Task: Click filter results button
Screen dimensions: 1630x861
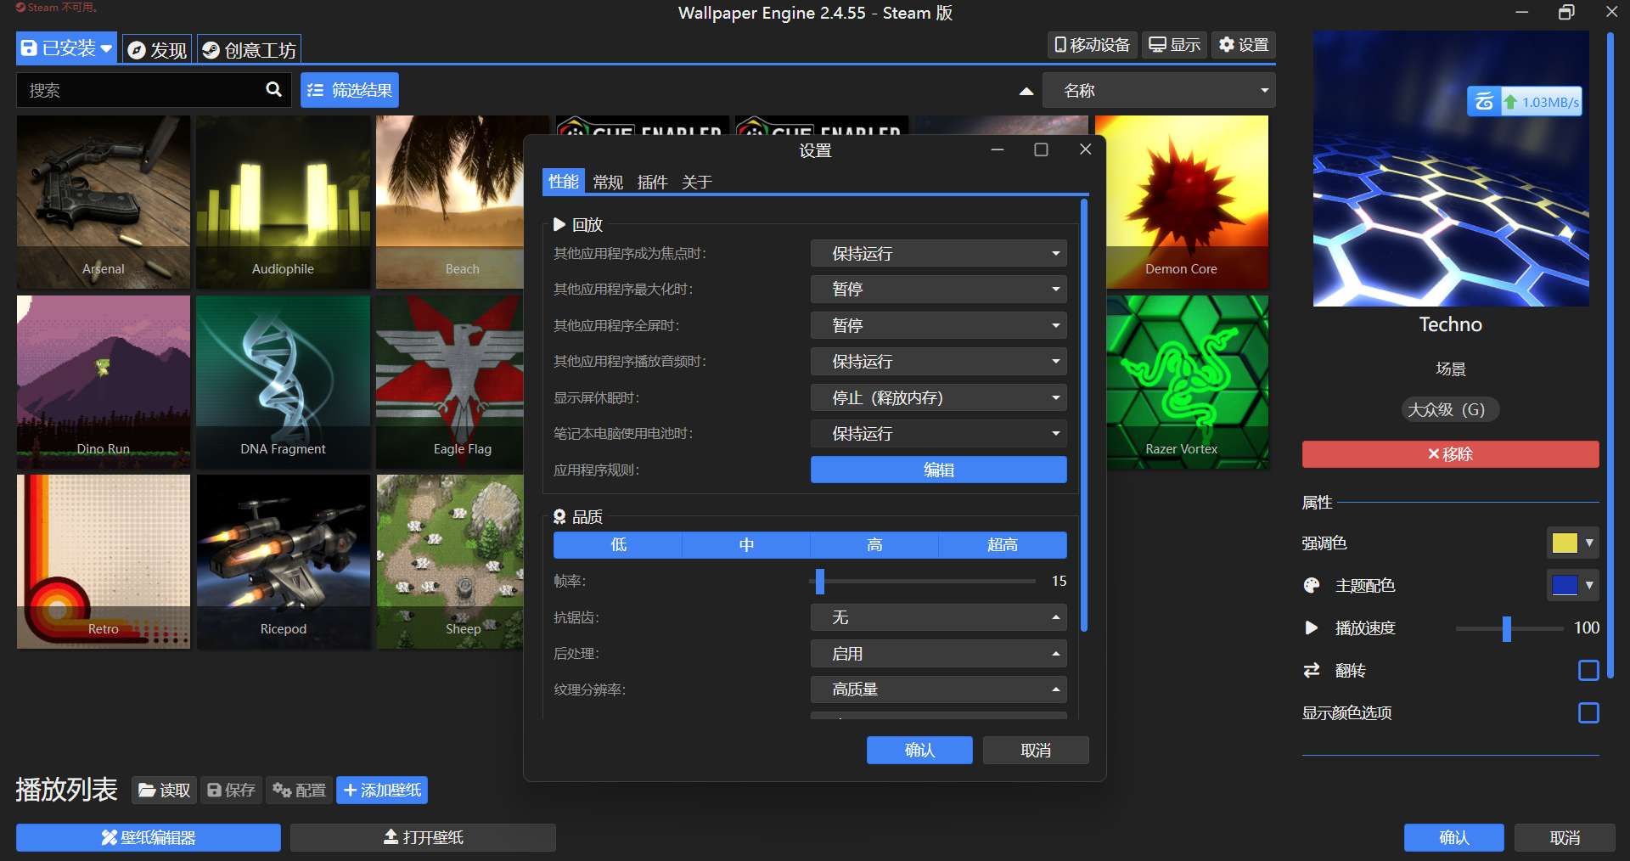Action: coord(350,90)
